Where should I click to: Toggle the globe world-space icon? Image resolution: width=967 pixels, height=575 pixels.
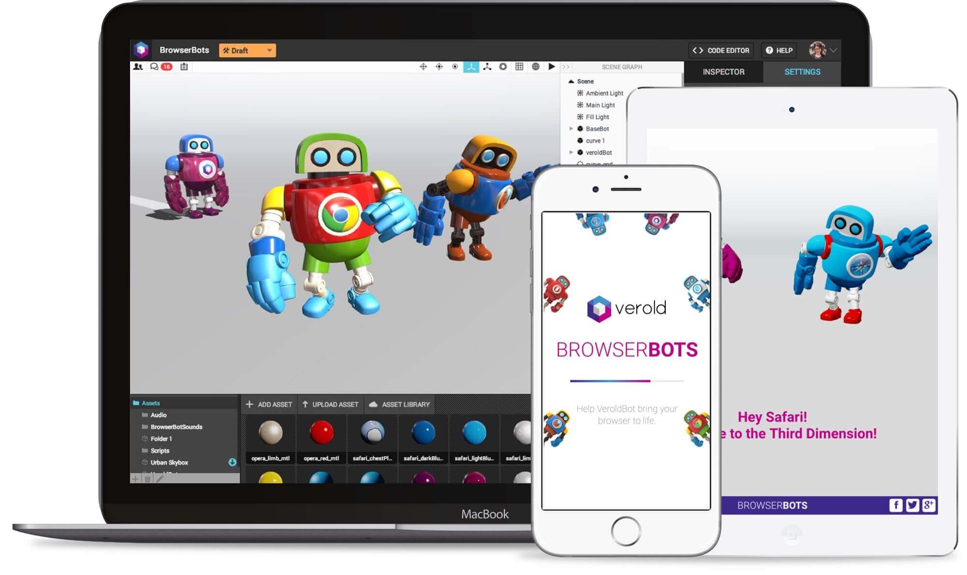pos(536,67)
